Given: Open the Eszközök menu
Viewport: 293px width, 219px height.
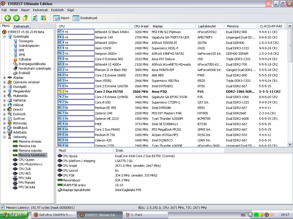Looking at the screenshot, I should pyautogui.click(x=58, y=10).
